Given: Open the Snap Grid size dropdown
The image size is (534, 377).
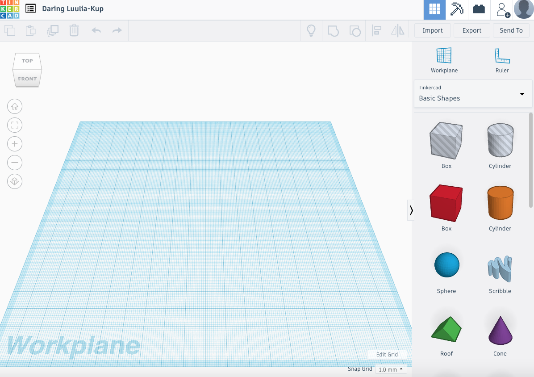Looking at the screenshot, I should (x=391, y=369).
